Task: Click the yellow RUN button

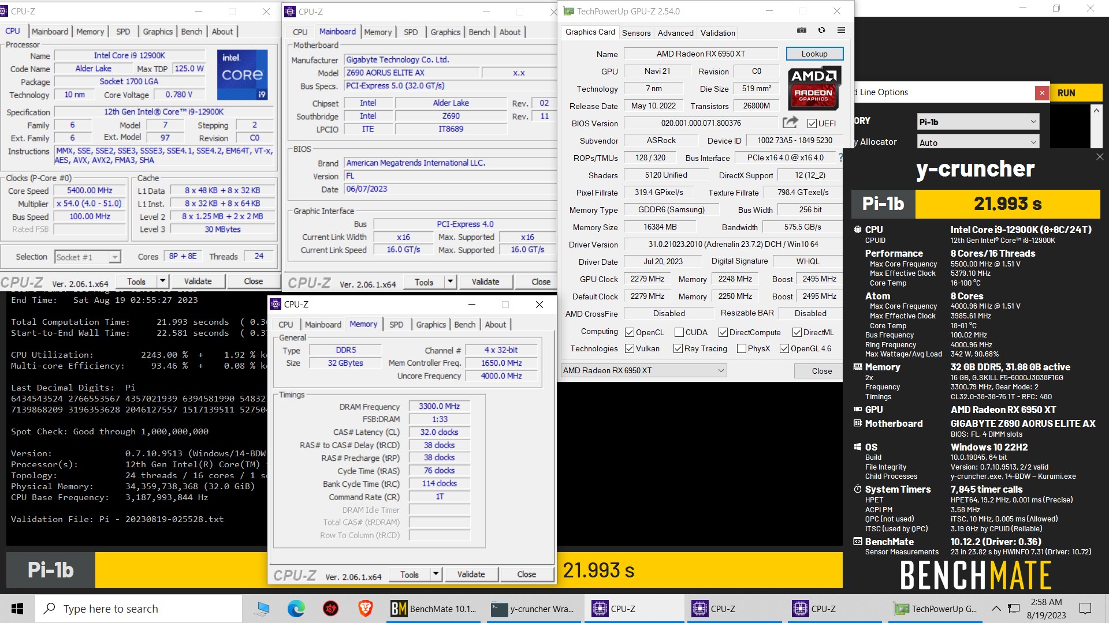Action: 1077,92
